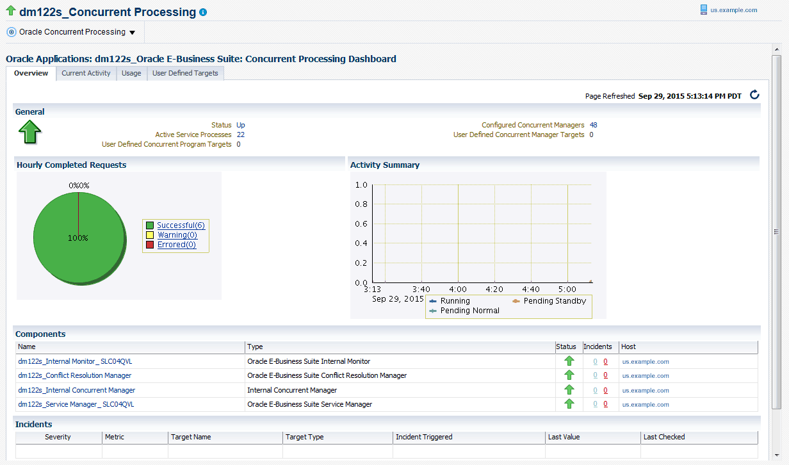Switch to the Current Activity tab
This screenshot has width=789, height=465.
click(86, 73)
